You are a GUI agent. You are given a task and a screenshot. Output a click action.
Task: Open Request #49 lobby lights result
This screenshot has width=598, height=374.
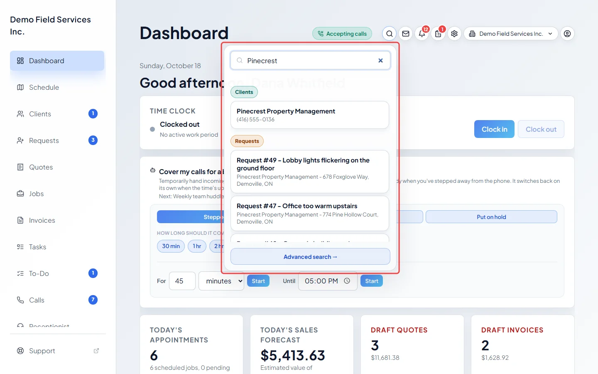[x=310, y=172]
